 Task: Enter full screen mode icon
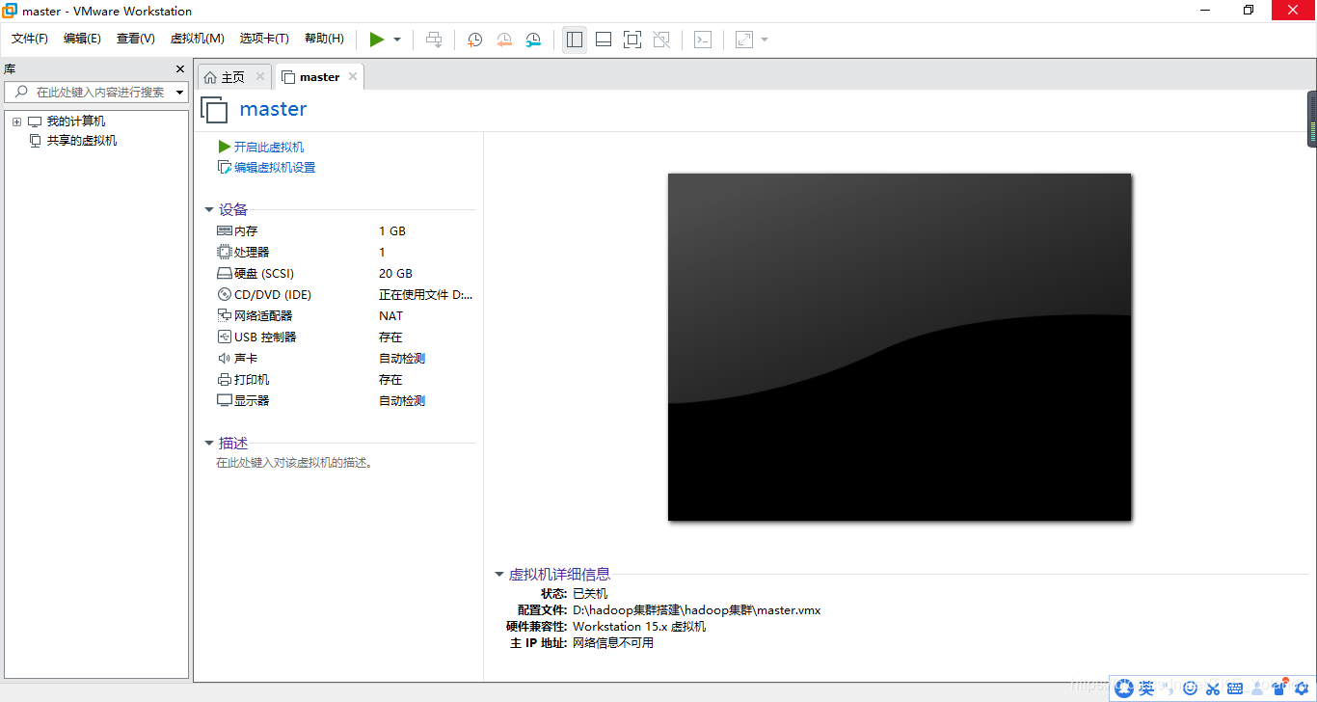[632, 40]
